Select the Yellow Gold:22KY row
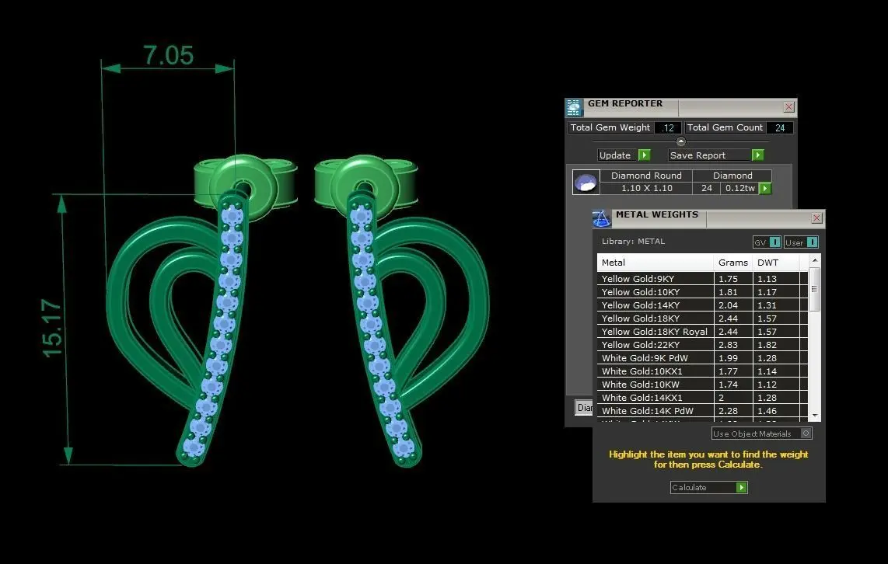888x564 pixels. pos(702,345)
